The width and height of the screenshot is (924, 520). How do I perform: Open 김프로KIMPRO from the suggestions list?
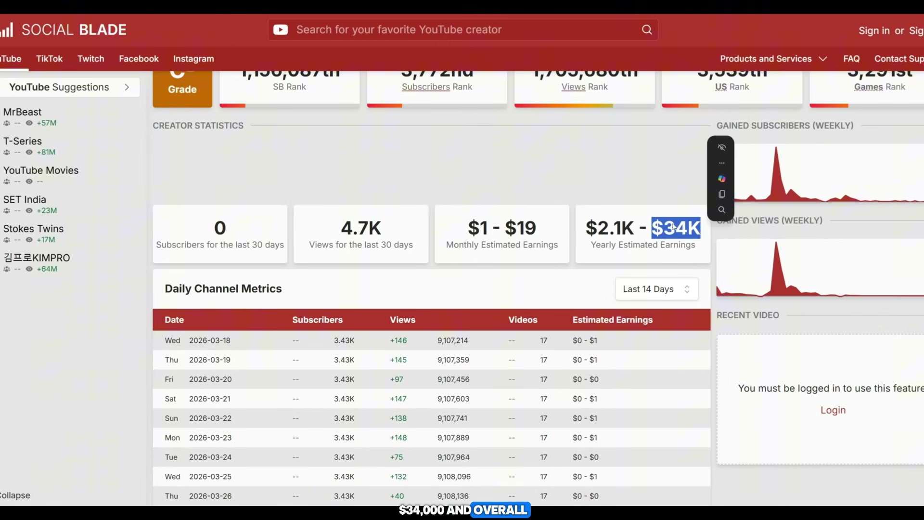[37, 258]
